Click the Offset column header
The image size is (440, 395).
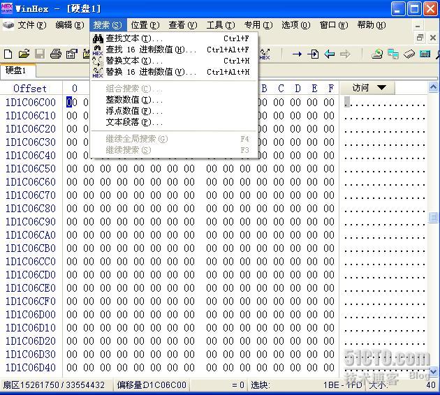click(x=30, y=89)
